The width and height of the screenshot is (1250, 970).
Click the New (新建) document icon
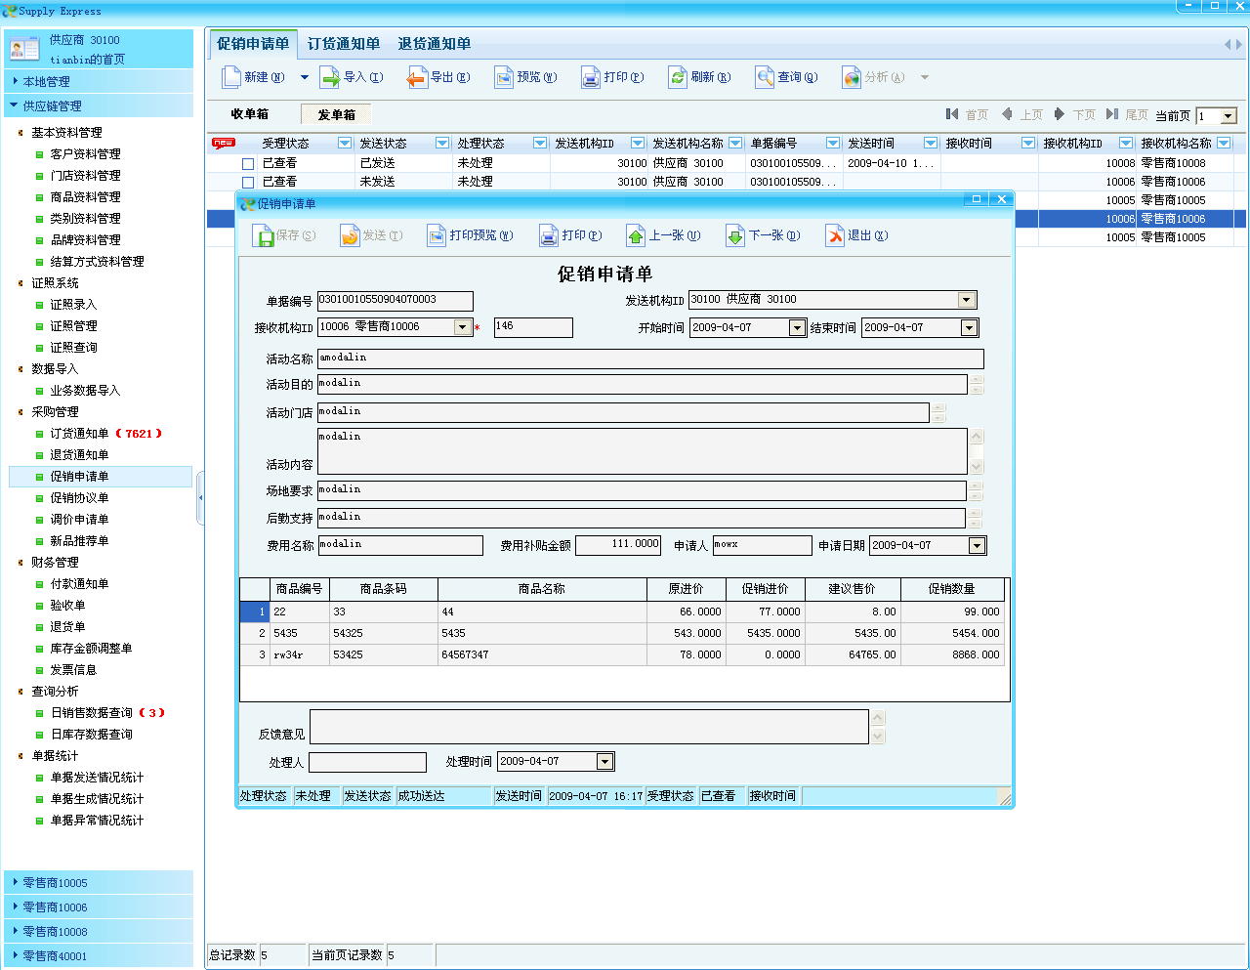231,77
